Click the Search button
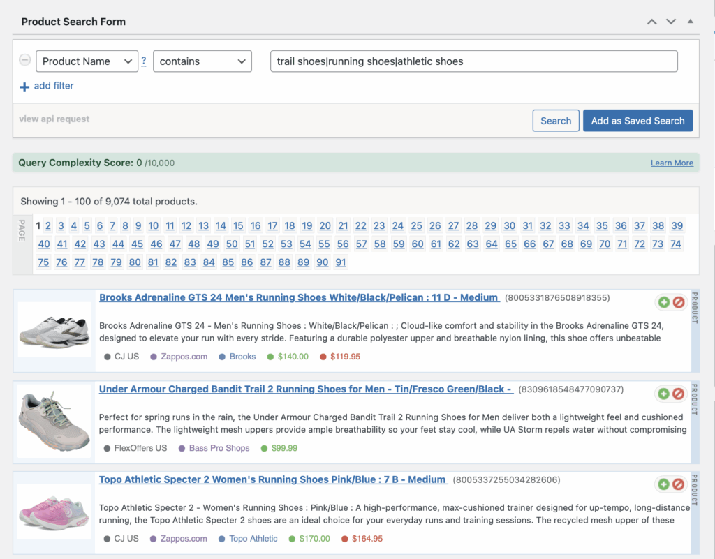The image size is (715, 559). [x=556, y=121]
